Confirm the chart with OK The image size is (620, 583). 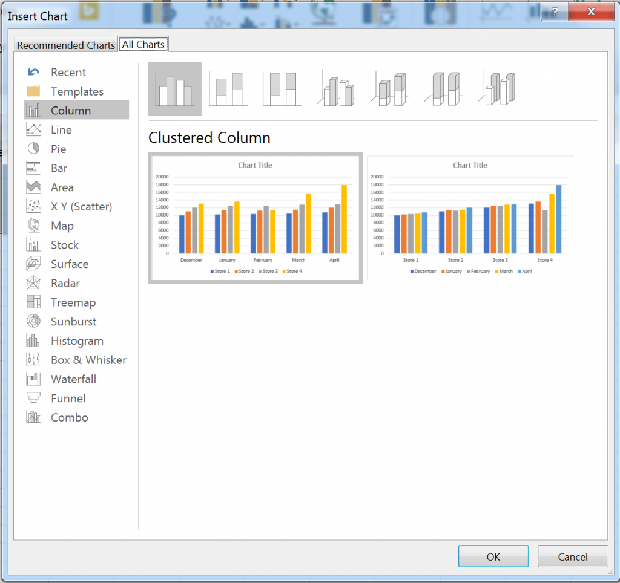pyautogui.click(x=493, y=556)
